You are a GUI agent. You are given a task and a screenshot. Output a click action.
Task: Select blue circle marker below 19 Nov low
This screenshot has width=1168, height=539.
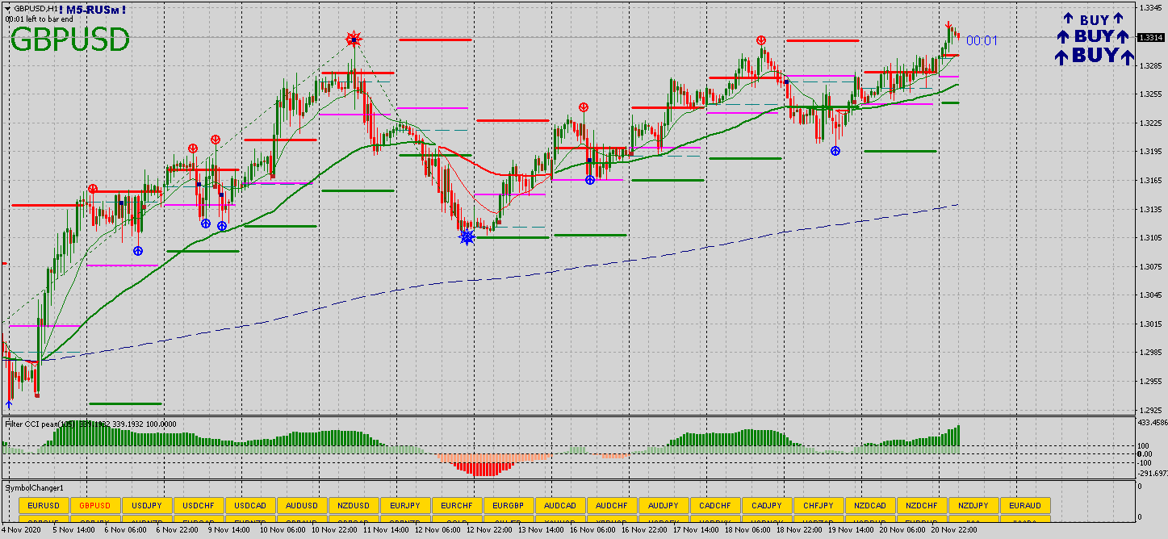tap(835, 151)
